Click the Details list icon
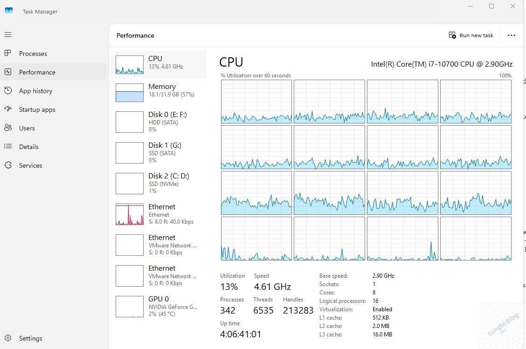 [x=8, y=146]
